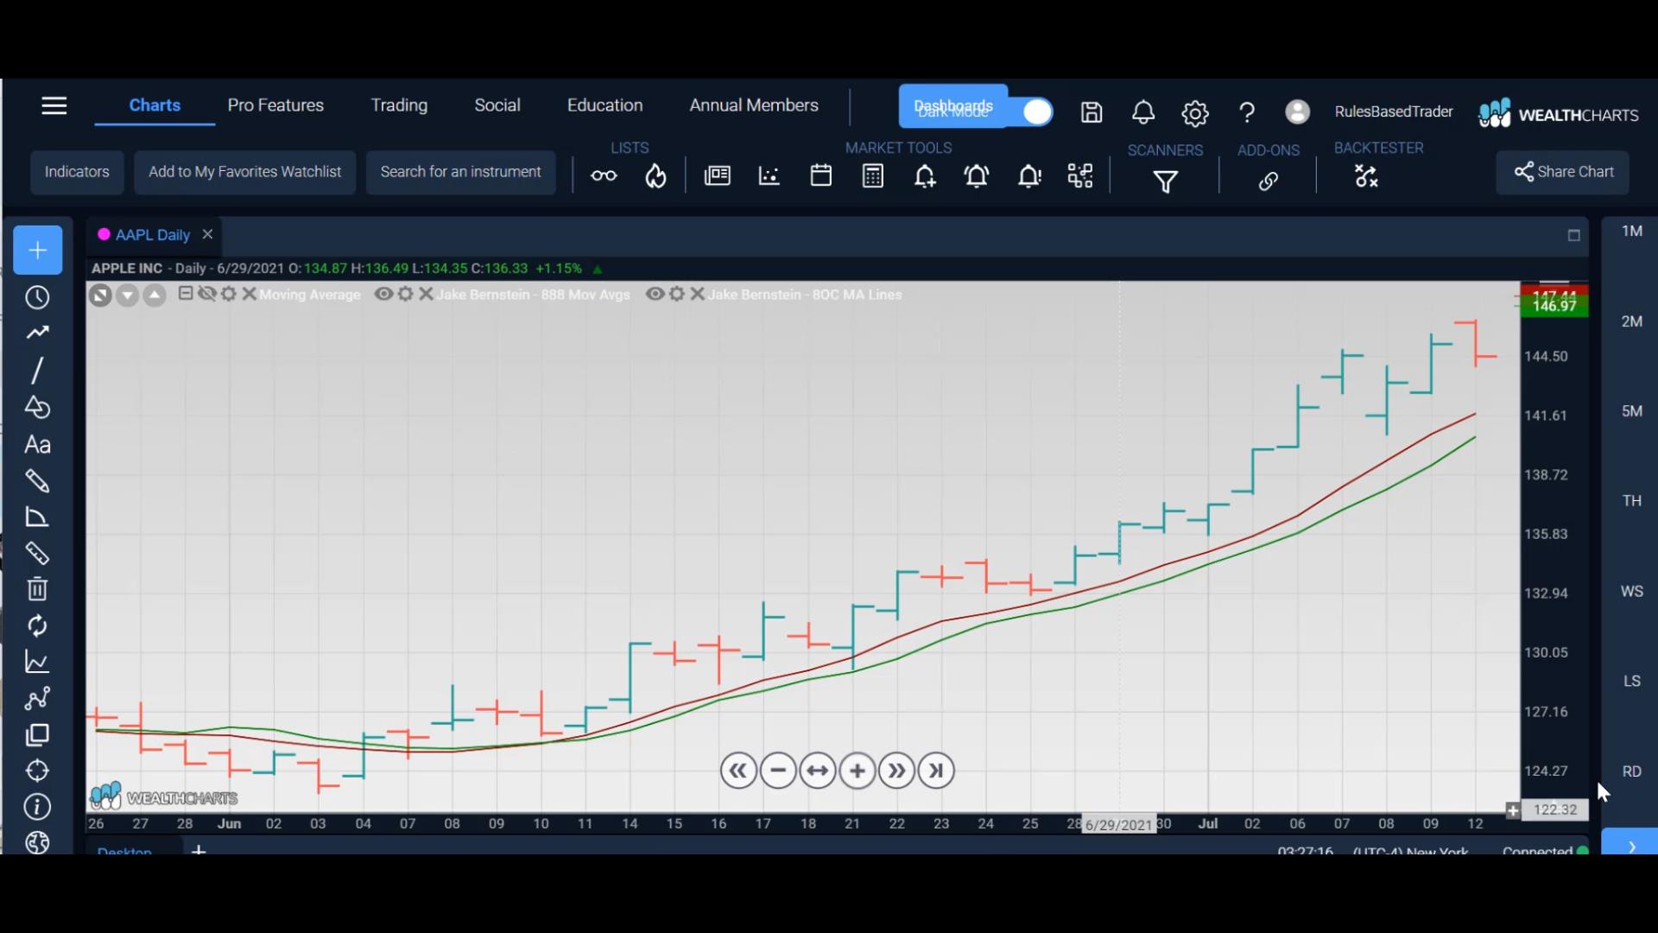Open the news market tool icon
Image resolution: width=1658 pixels, height=933 pixels.
coord(717,176)
